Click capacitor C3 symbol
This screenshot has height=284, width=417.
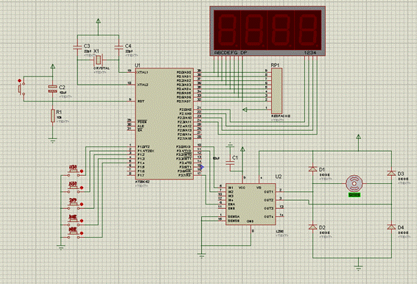(x=77, y=47)
